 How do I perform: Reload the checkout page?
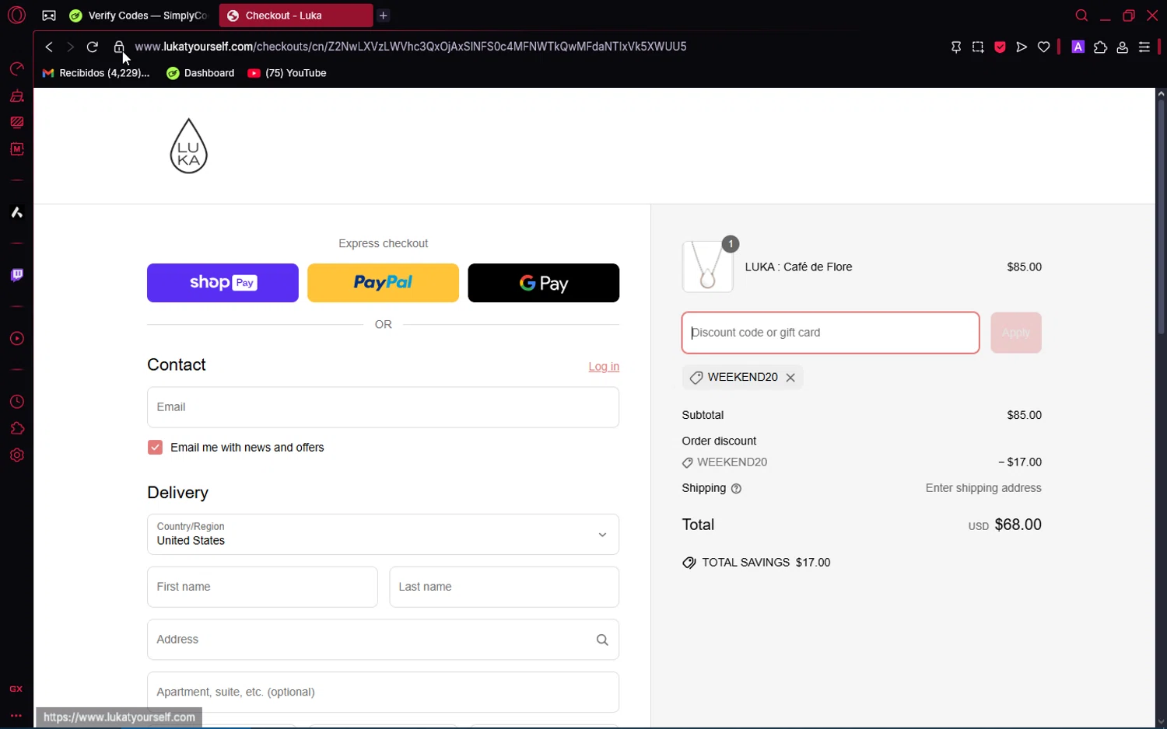tap(92, 47)
